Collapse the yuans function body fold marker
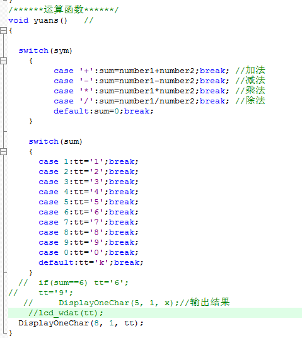The image size is (302, 338). (x=3, y=31)
